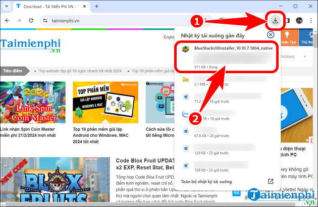This screenshot has height=207, width=318.
Task: Click the folder icon of the 2.1 MB download
Action: coord(186,79)
